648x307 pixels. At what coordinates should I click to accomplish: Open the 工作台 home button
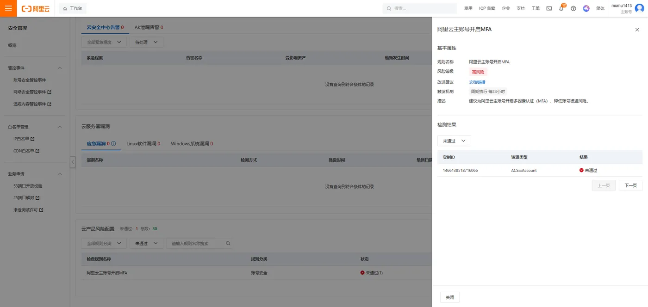pos(72,8)
